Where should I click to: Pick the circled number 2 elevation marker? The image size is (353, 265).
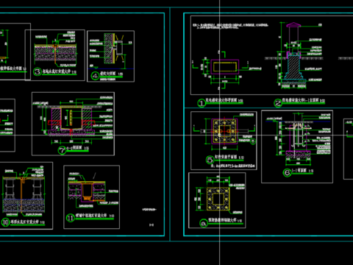click(x=278, y=103)
